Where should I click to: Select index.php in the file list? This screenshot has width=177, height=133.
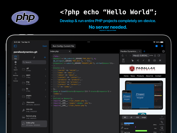[x=34, y=124]
